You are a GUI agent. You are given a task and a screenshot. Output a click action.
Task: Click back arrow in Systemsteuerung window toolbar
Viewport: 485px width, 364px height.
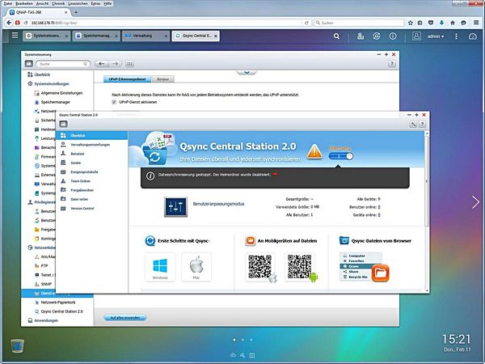pyautogui.click(x=102, y=64)
